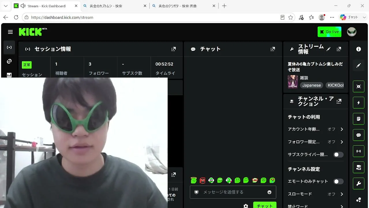
Task: Click the KICK beta logo
Action: [x=33, y=32]
